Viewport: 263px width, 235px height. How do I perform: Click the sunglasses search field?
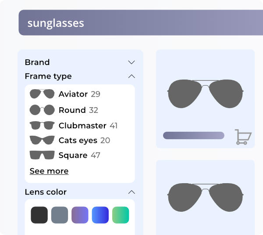tap(140, 23)
